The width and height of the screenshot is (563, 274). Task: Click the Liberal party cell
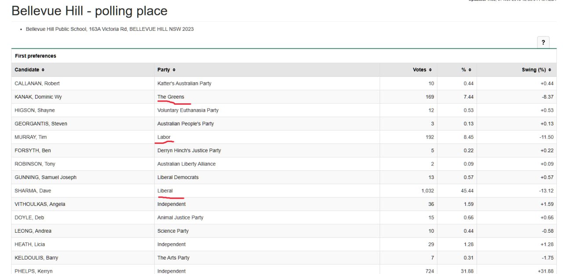(165, 191)
